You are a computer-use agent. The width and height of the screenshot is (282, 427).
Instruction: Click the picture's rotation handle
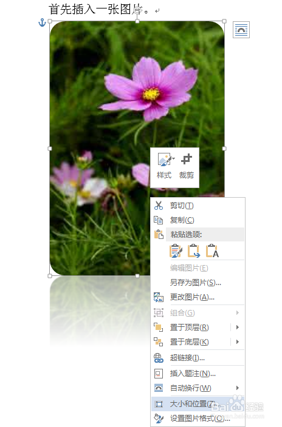(x=137, y=10)
